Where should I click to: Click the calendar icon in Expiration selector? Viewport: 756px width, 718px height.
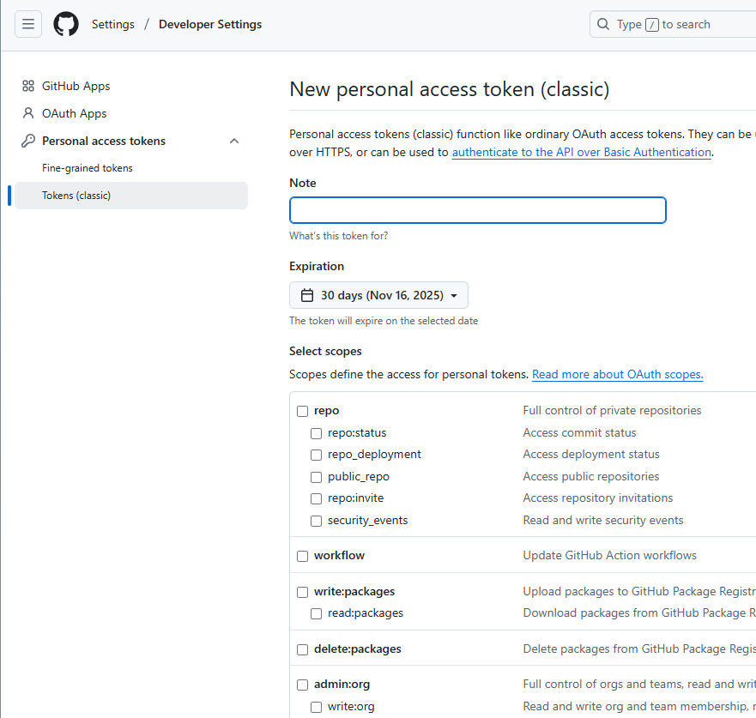click(x=307, y=295)
